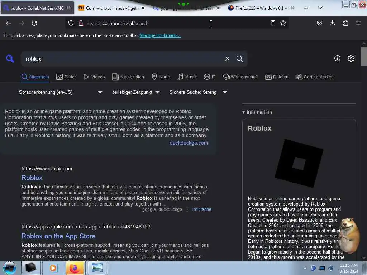The image size is (367, 275).
Task: Open the Windows Start menu
Action: [x=10, y=268]
